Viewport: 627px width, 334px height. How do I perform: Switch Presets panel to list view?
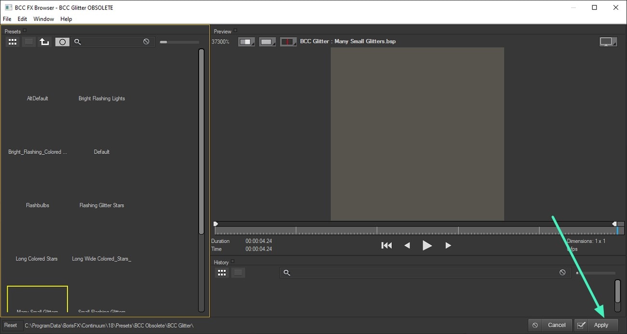click(x=29, y=42)
